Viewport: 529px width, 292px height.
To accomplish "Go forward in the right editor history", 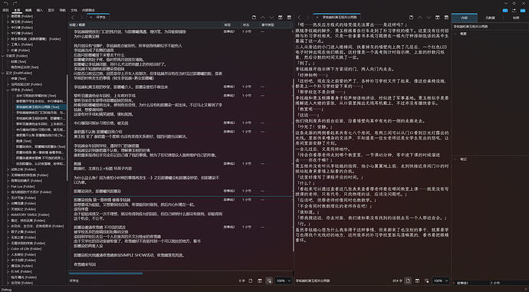I will click(x=307, y=17).
